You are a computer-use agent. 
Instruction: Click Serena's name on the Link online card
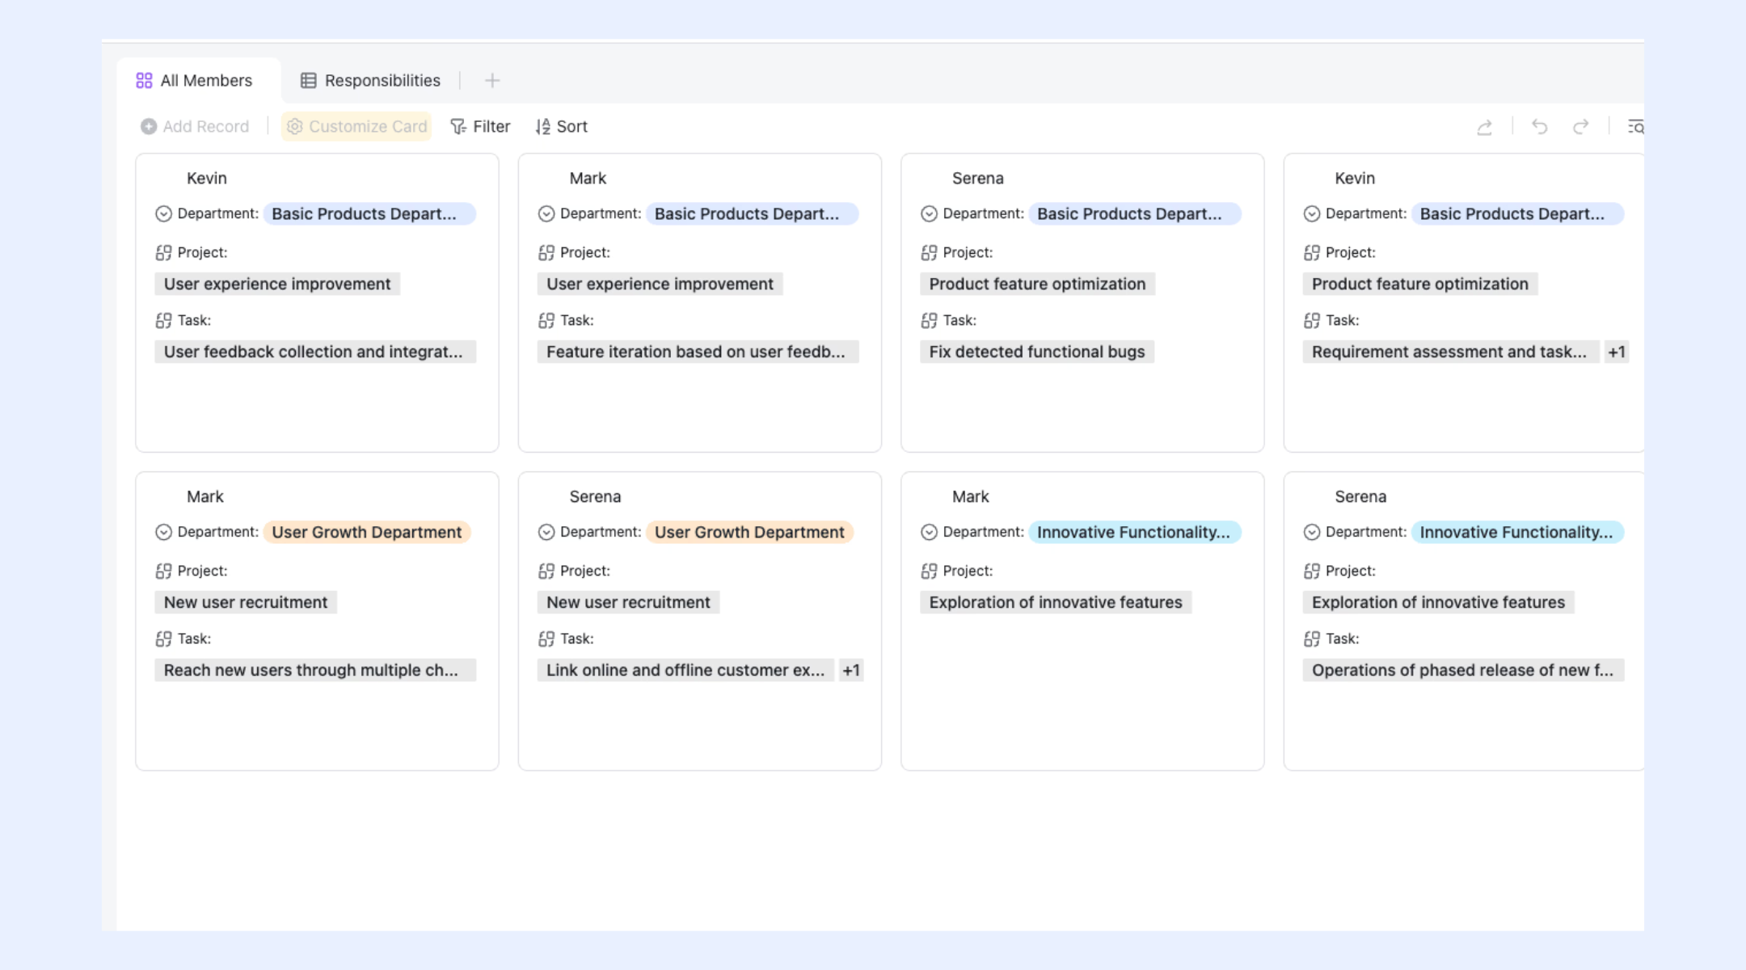pyautogui.click(x=595, y=497)
